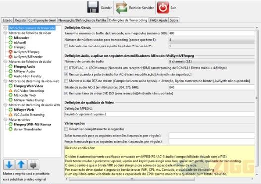This screenshot has width=261, height=184.
Task: Collapse Motores de ficheiros de vídeo node
Action: [5, 33]
